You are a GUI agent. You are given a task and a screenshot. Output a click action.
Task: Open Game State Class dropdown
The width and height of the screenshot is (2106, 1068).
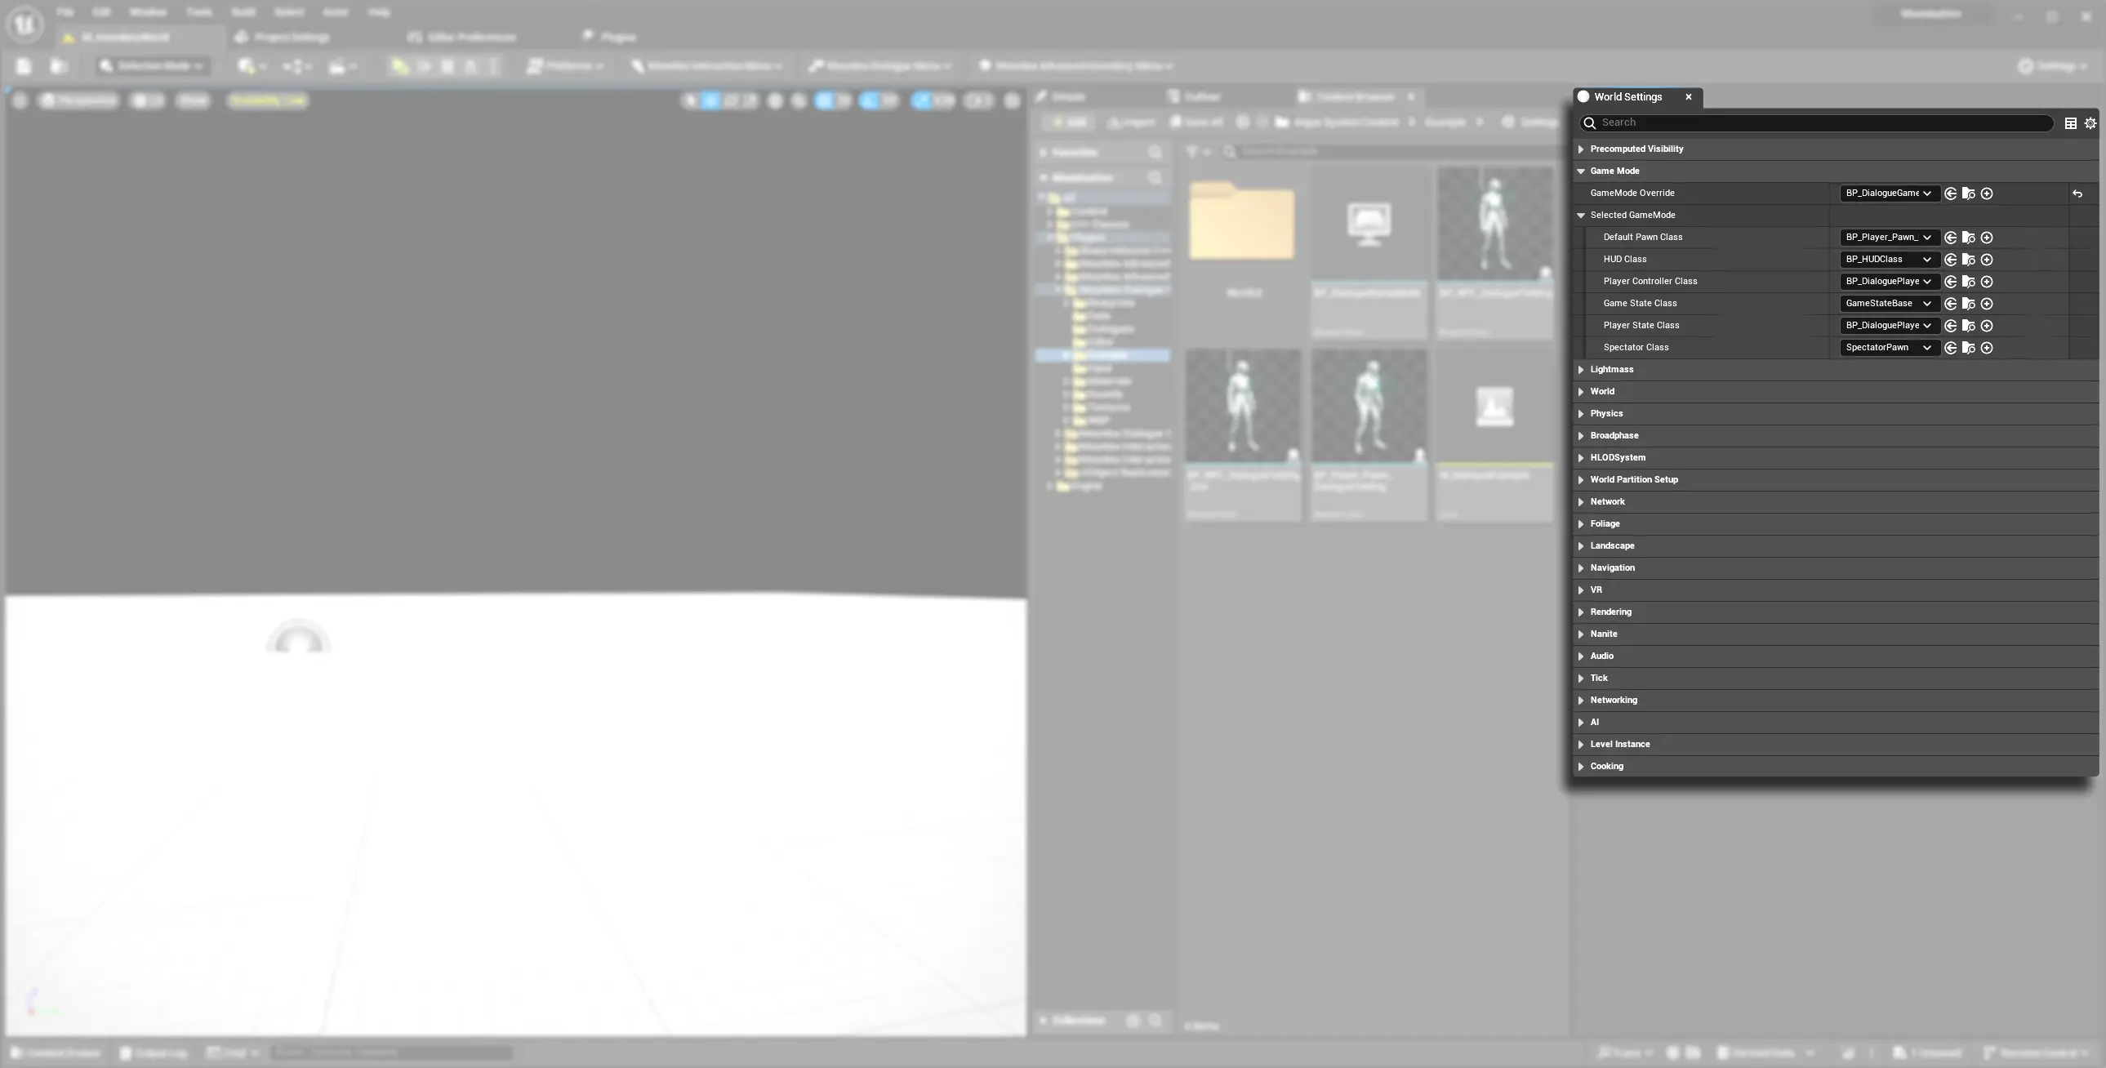pos(1888,305)
